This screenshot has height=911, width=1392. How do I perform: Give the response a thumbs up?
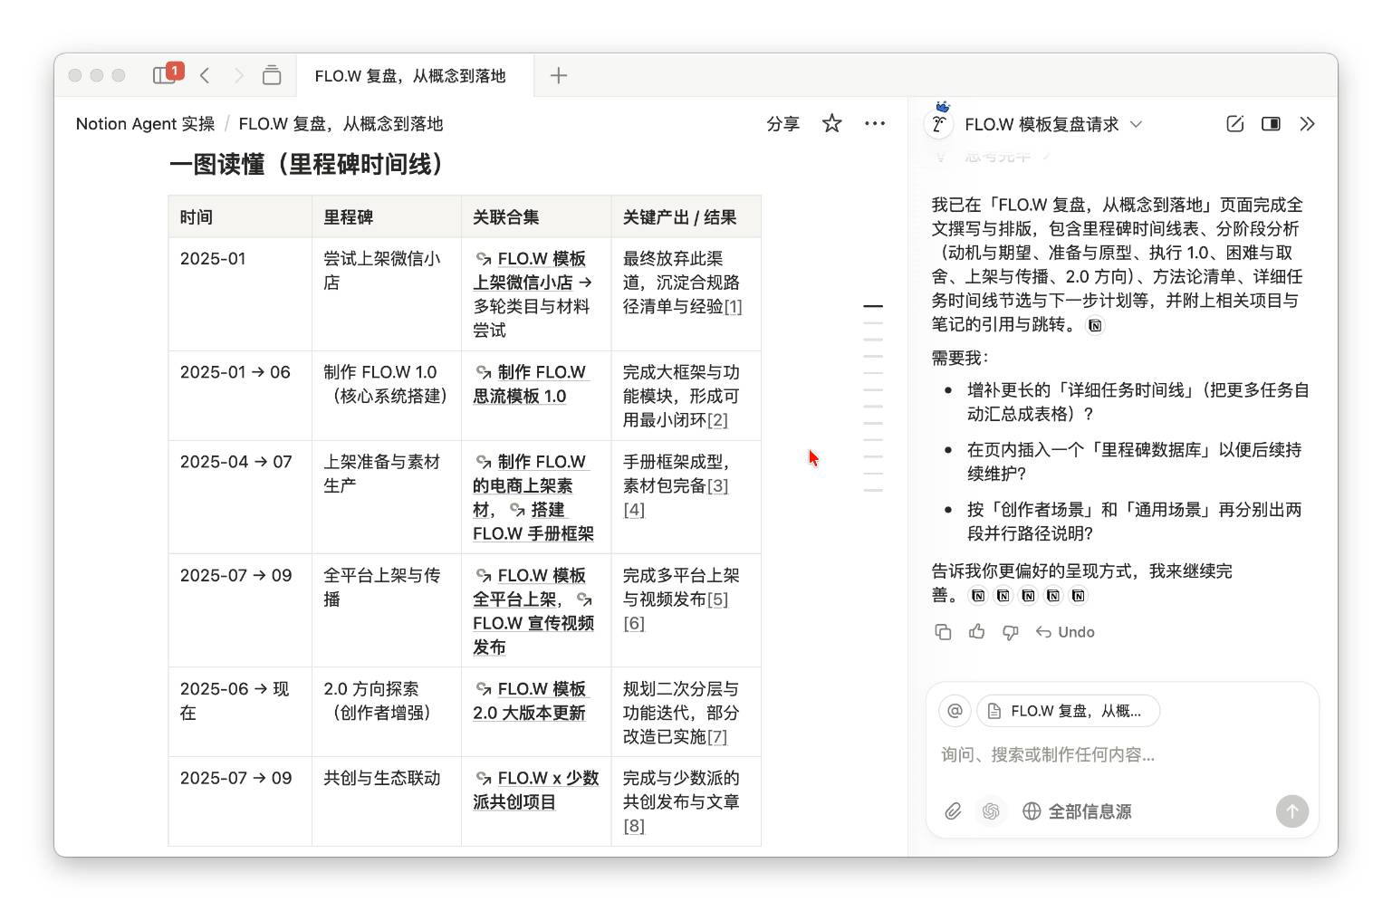(x=977, y=632)
